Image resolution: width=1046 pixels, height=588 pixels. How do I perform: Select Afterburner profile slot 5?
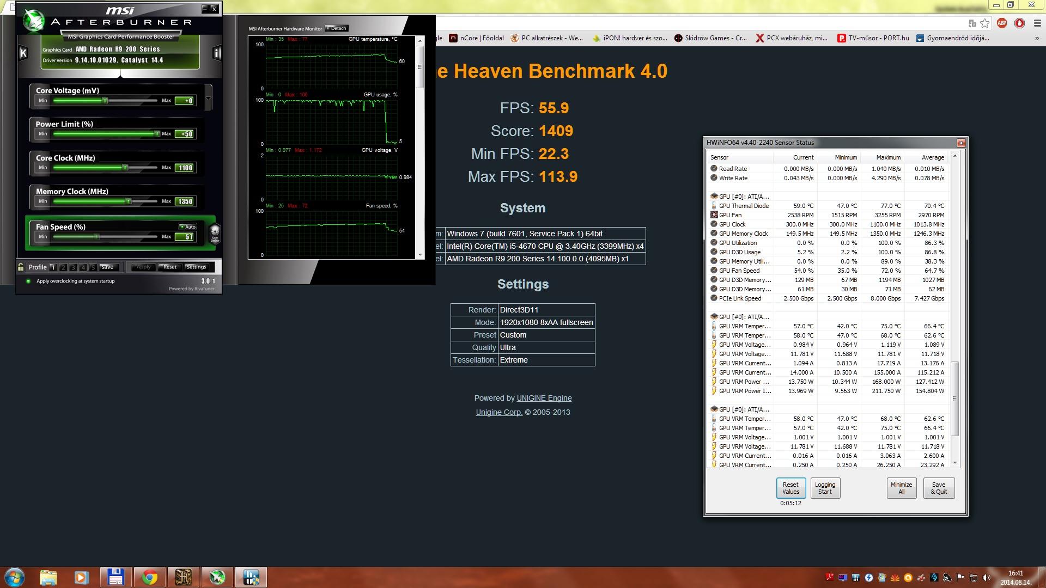(93, 267)
